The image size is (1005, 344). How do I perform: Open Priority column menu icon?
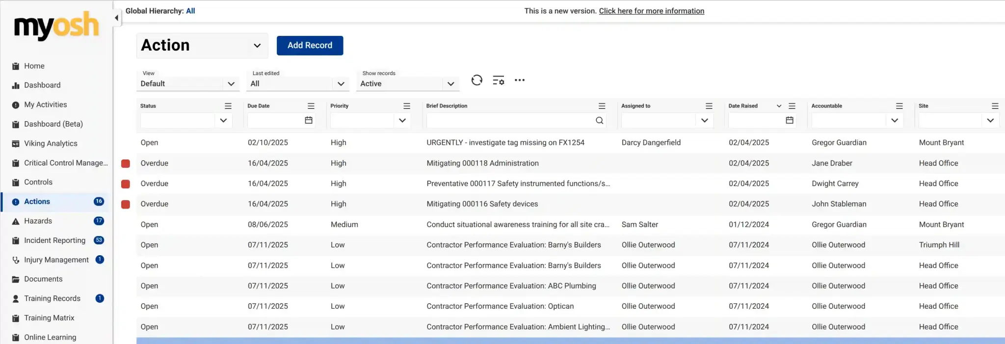[x=407, y=106]
